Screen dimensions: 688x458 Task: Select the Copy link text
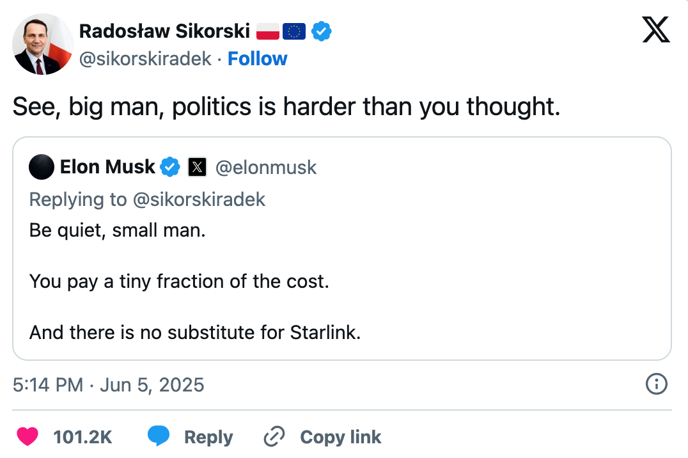[341, 437]
